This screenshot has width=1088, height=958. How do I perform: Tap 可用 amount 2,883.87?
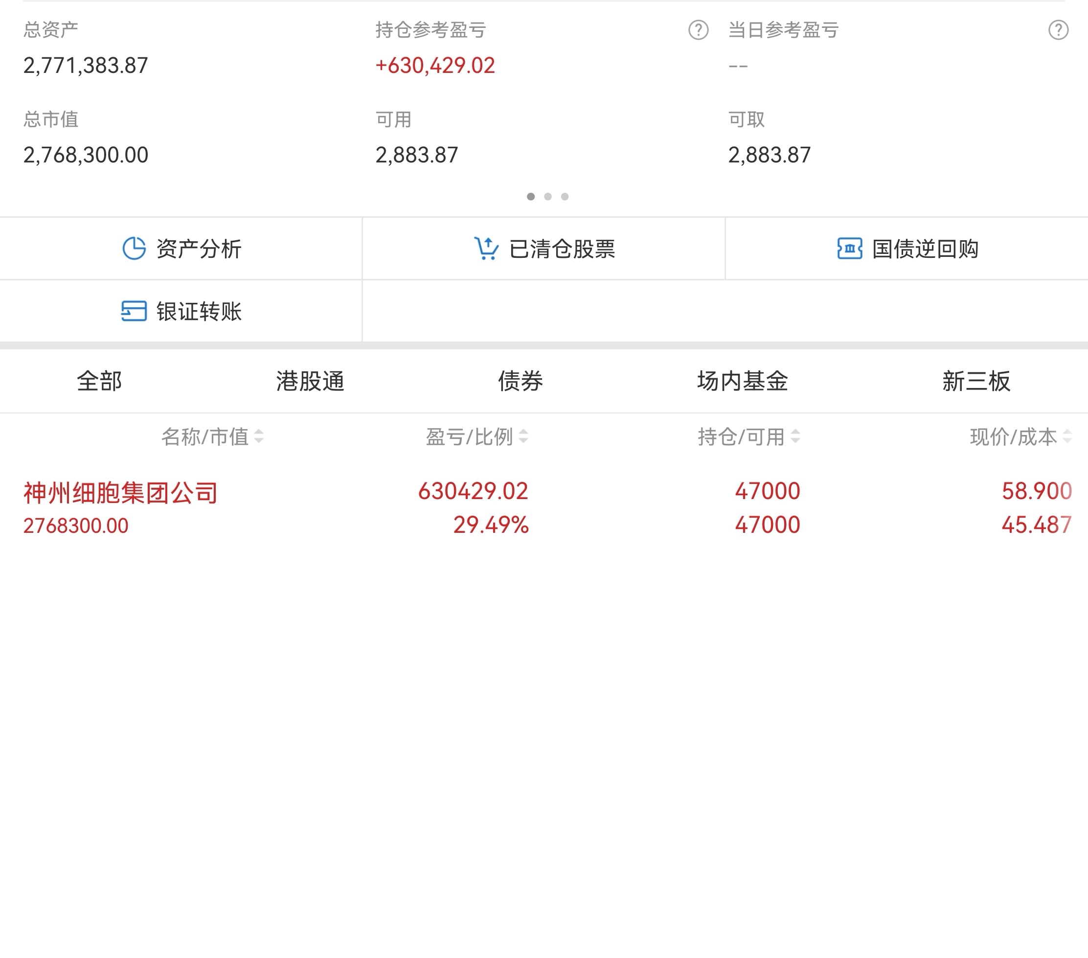click(x=417, y=155)
